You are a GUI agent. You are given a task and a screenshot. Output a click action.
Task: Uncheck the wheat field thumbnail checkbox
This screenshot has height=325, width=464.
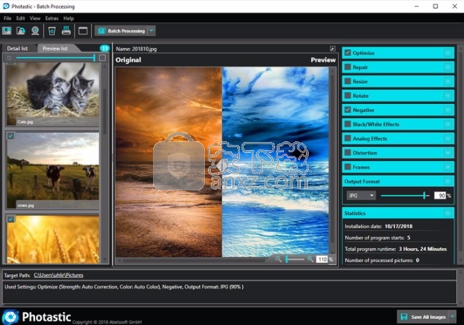pos(11,219)
